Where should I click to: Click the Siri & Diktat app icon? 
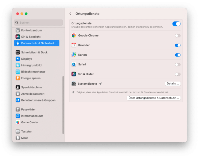pyautogui.click(x=74, y=74)
